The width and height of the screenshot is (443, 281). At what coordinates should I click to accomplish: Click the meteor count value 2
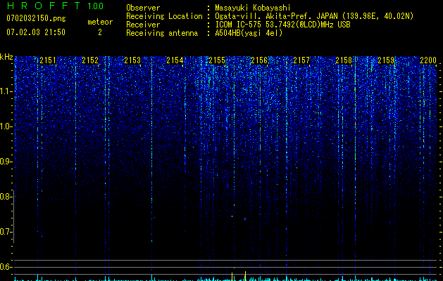click(100, 32)
